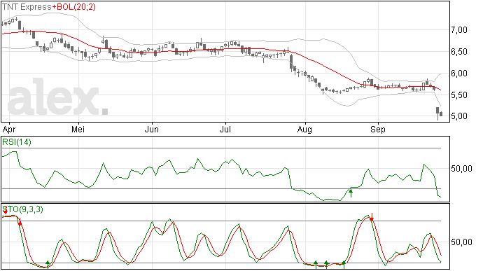Click the STO(9,3,3) panel label
The width and height of the screenshot is (483, 271).
click(x=23, y=209)
